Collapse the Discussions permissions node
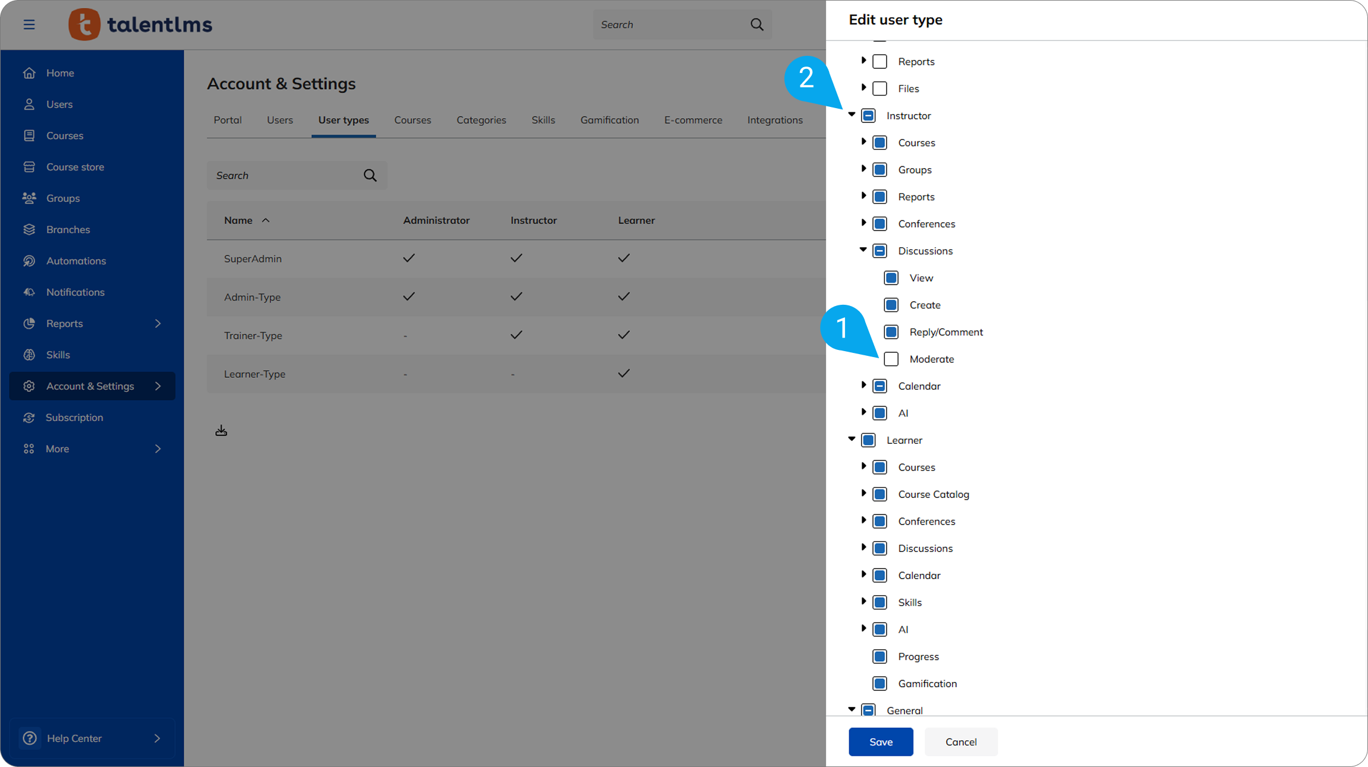Screen dimensions: 1368x767 [x=863, y=250]
